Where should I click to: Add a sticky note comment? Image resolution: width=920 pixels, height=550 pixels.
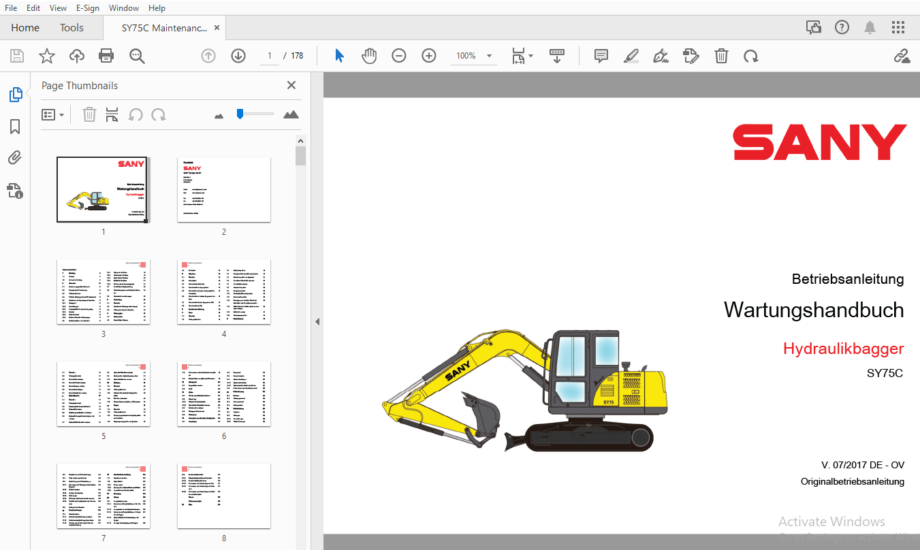[x=601, y=56]
